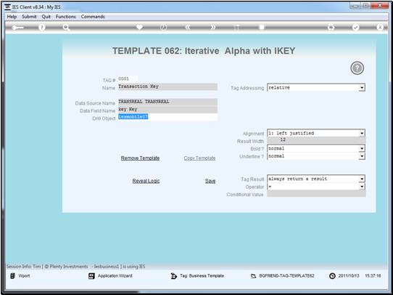Expand the Bold ? dropdown
This screenshot has width=393, height=295.
pyautogui.click(x=362, y=149)
